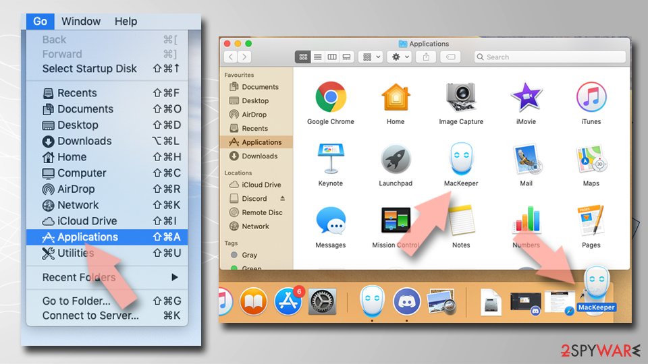Open AirDrop in the Finder sidebar
Viewport: 648px width, 364px height.
coord(256,115)
